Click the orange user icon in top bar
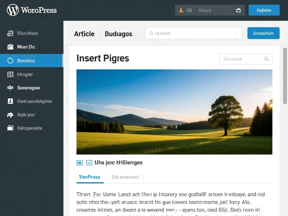 click(x=181, y=10)
